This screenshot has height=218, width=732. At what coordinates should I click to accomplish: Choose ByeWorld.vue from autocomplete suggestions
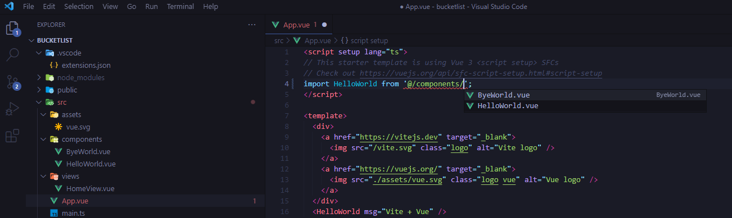point(585,95)
